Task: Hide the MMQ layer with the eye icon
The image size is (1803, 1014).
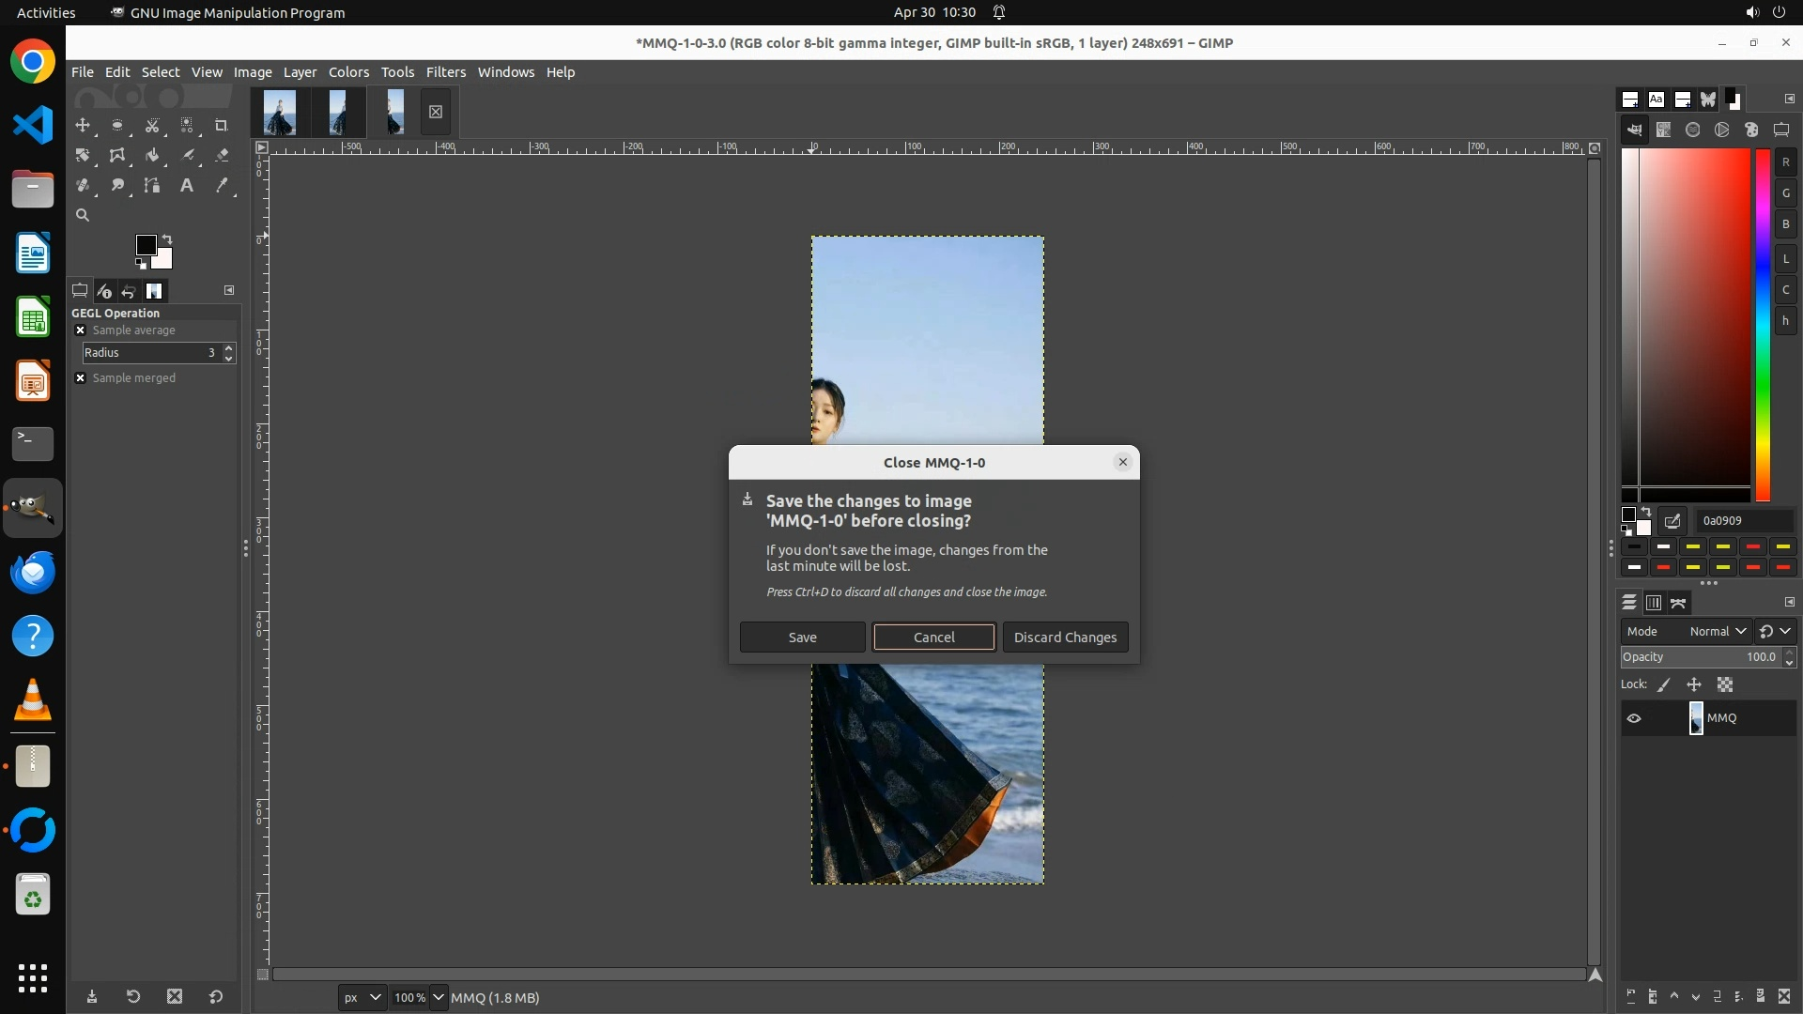Action: click(x=1634, y=718)
